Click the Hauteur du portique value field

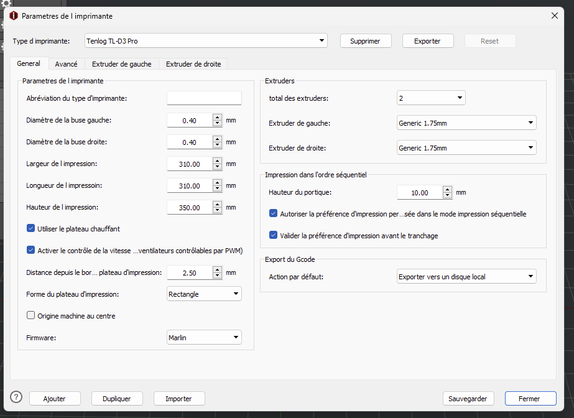(x=420, y=193)
